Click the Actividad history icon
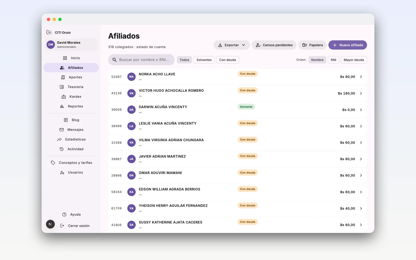This screenshot has height=260, width=416. click(62, 149)
